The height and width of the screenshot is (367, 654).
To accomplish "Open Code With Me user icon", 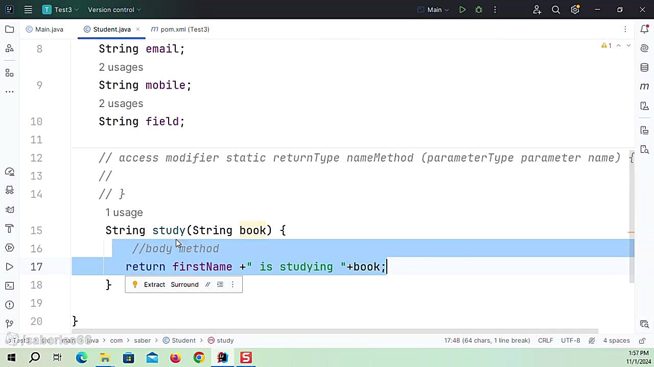I will pos(537,10).
